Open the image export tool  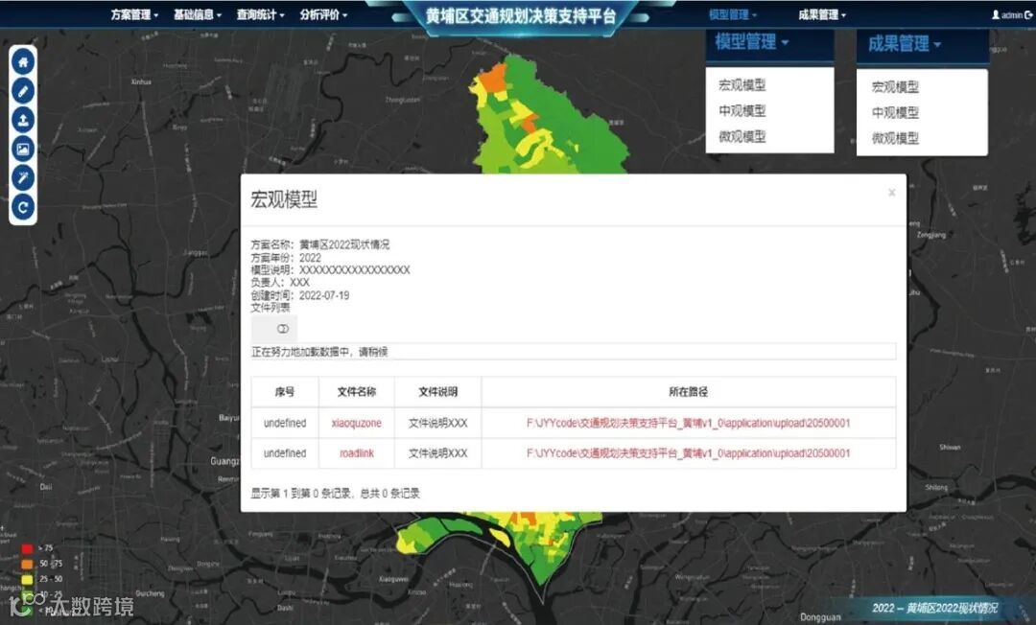pyautogui.click(x=23, y=150)
